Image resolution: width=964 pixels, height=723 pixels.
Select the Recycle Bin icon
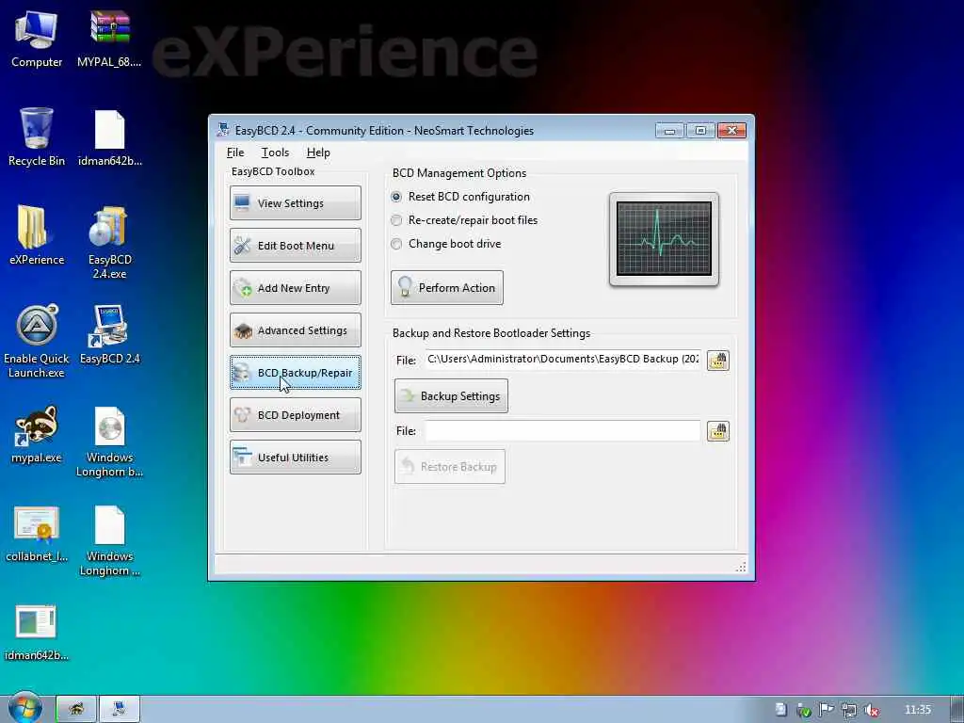[x=37, y=137]
